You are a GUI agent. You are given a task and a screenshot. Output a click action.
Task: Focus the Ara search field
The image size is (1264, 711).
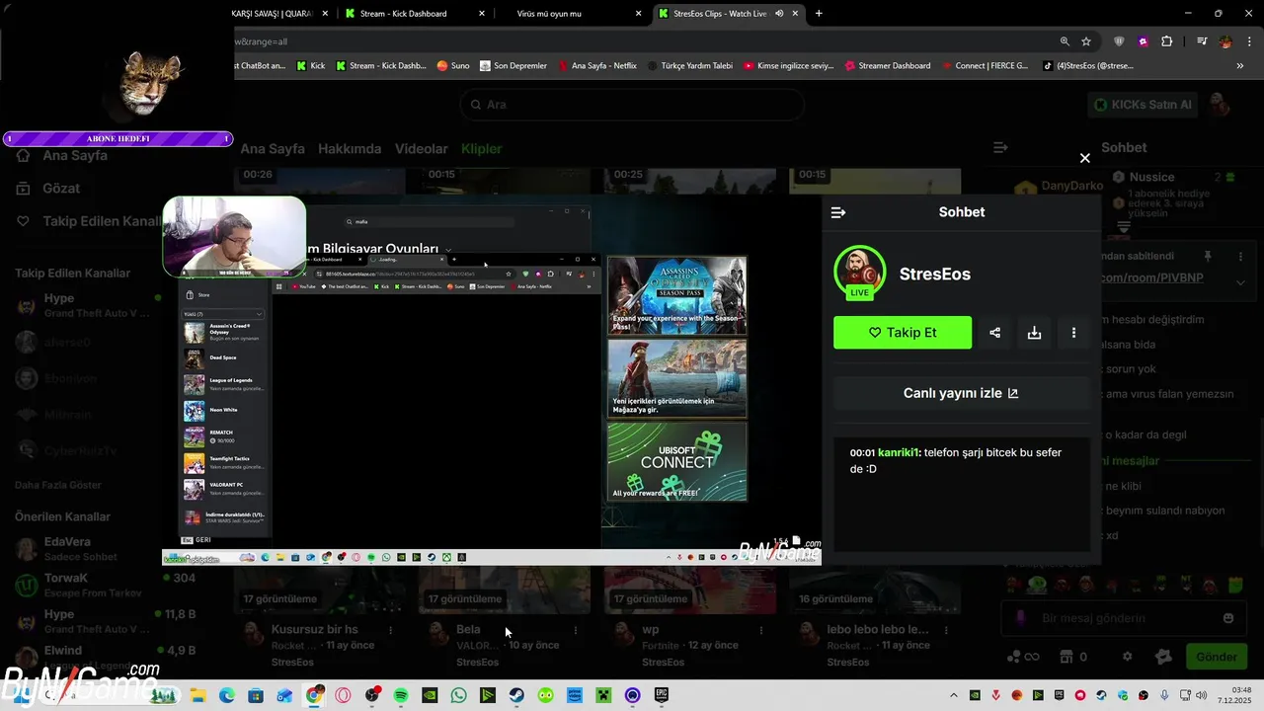[632, 105]
